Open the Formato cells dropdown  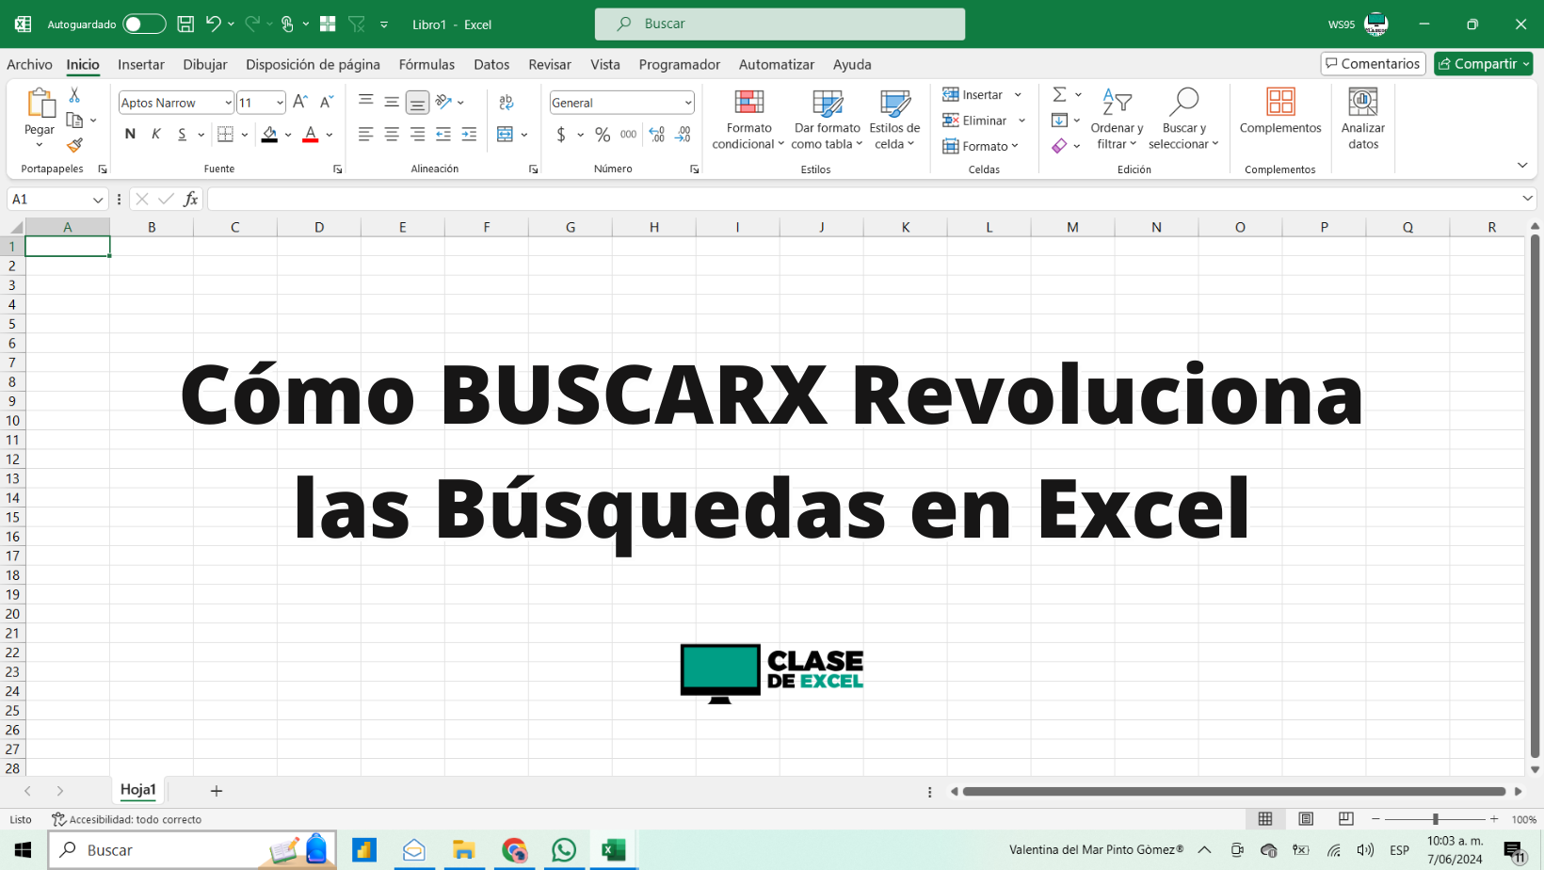coord(981,146)
